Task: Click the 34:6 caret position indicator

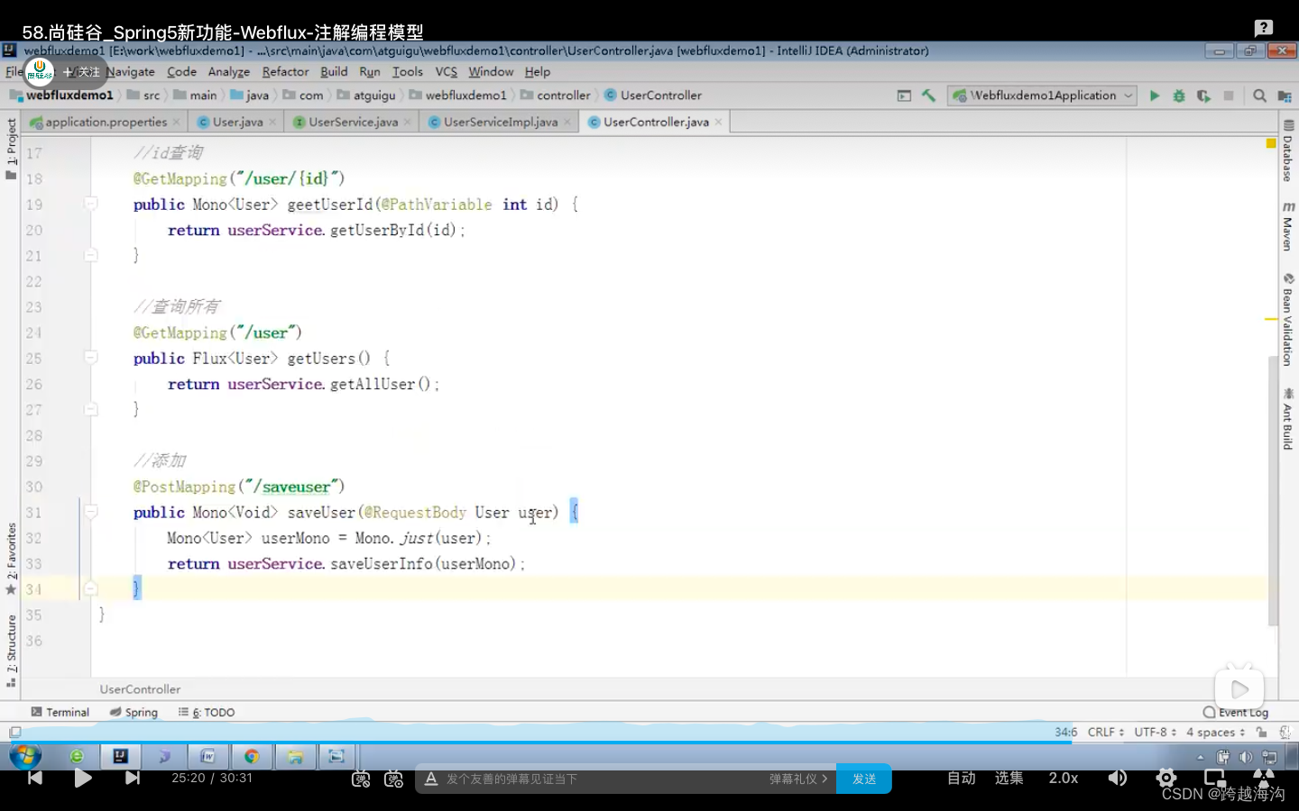Action: 1065,732
